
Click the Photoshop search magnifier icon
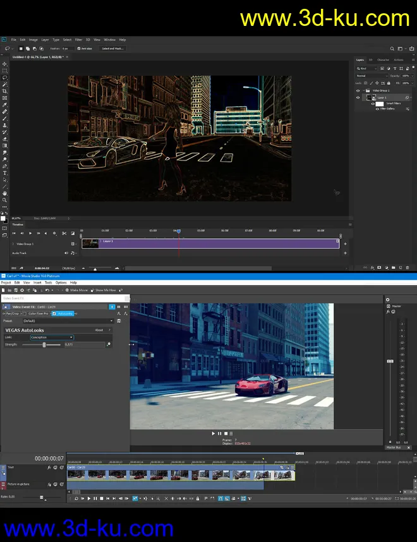[392, 48]
